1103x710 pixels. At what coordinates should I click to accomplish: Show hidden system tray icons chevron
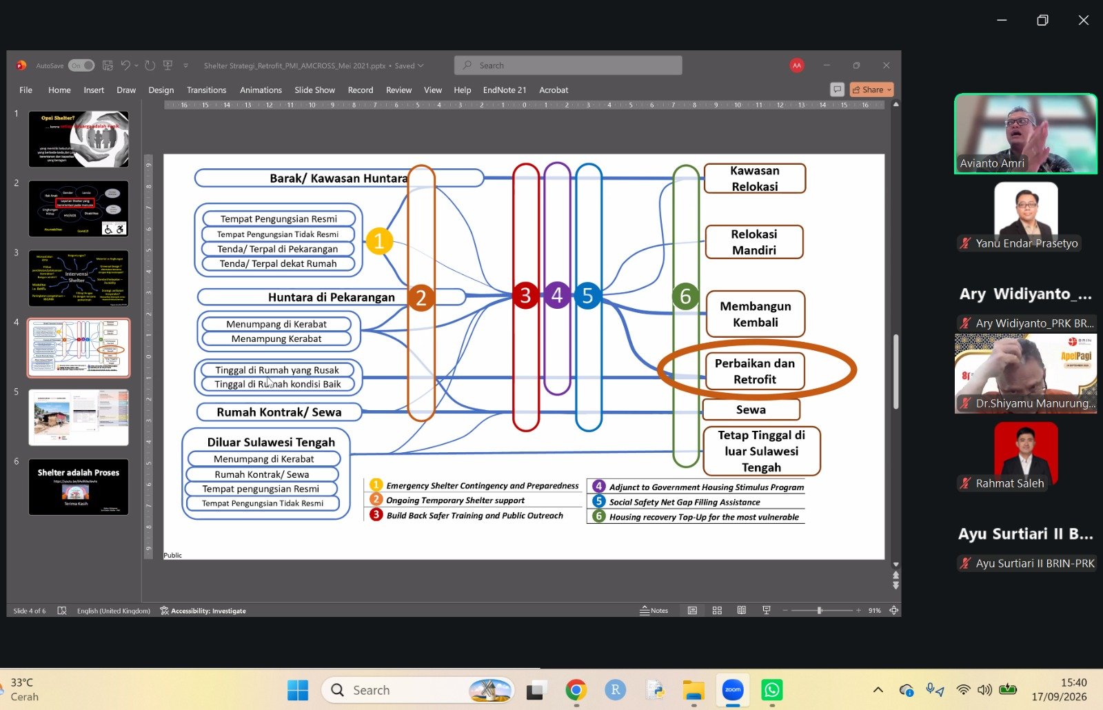pos(878,690)
